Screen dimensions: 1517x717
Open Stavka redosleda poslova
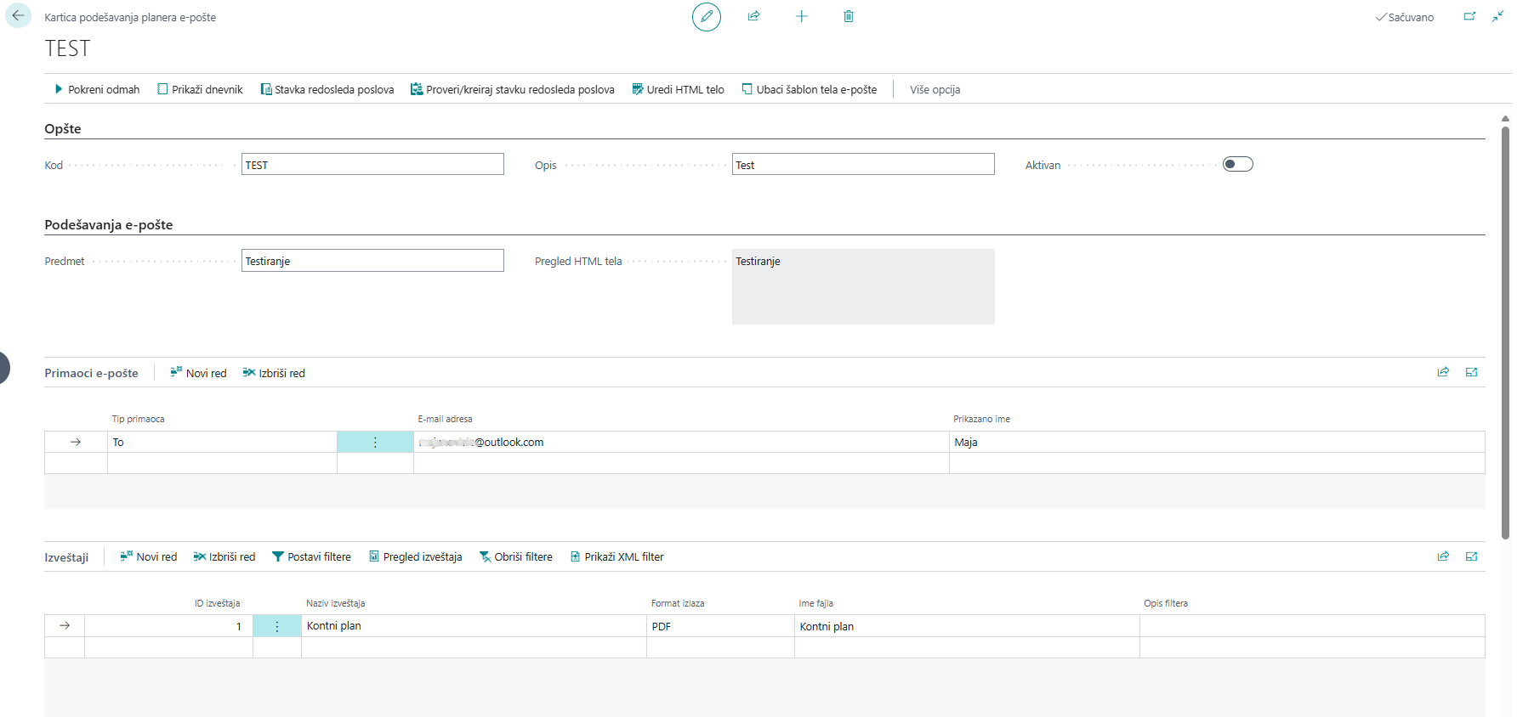click(327, 89)
